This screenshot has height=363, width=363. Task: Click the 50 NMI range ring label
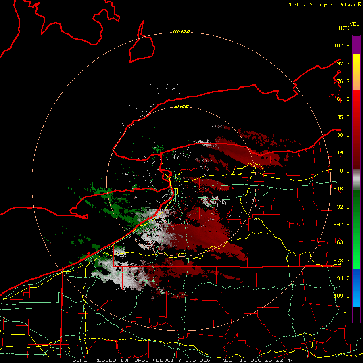[181, 106]
